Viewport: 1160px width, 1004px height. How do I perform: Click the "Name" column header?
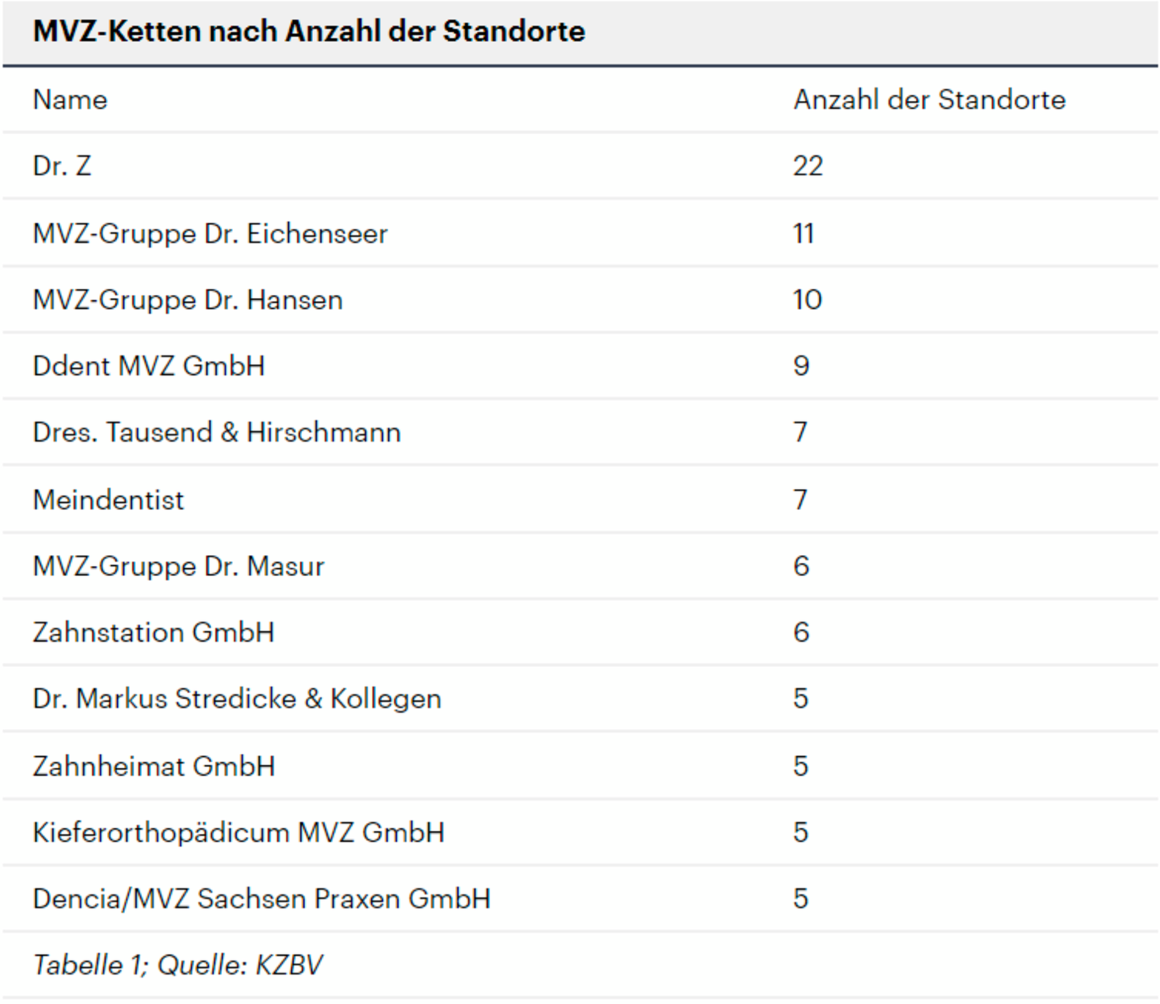(x=70, y=100)
